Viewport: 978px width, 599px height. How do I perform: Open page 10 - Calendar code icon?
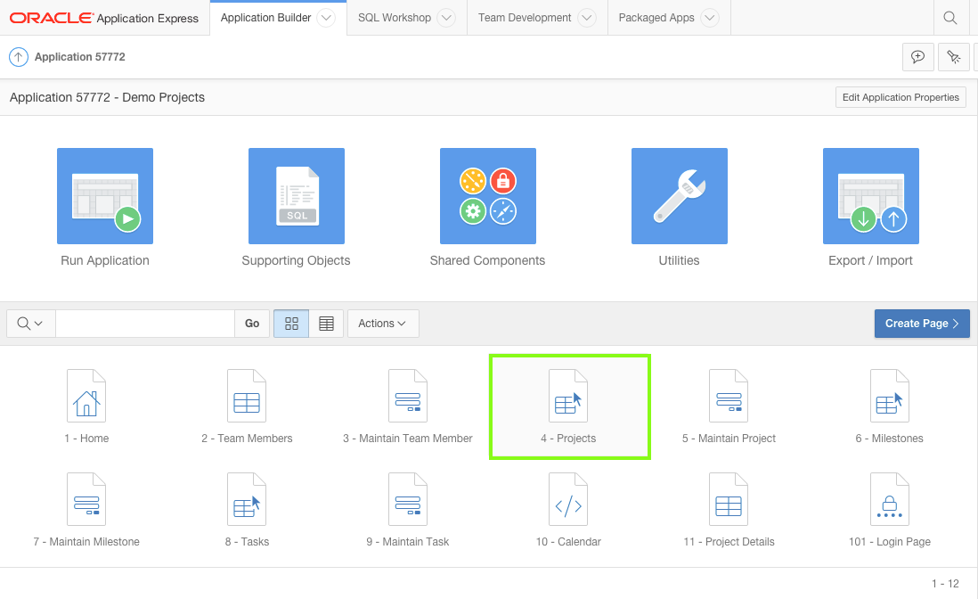tap(568, 499)
